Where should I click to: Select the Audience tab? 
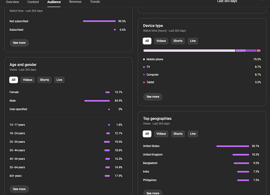tap(54, 2)
